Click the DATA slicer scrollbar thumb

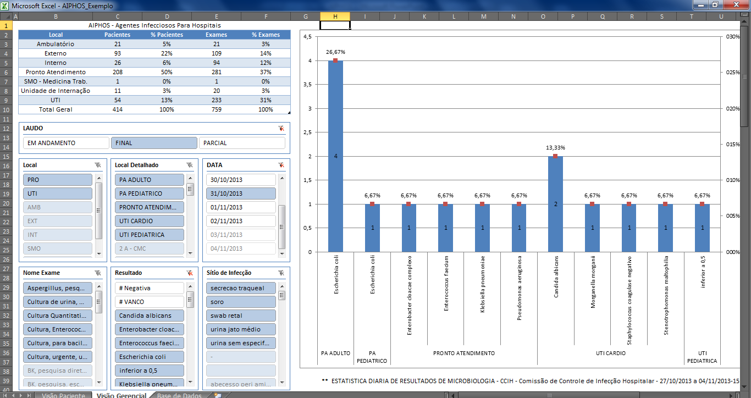pos(282,227)
